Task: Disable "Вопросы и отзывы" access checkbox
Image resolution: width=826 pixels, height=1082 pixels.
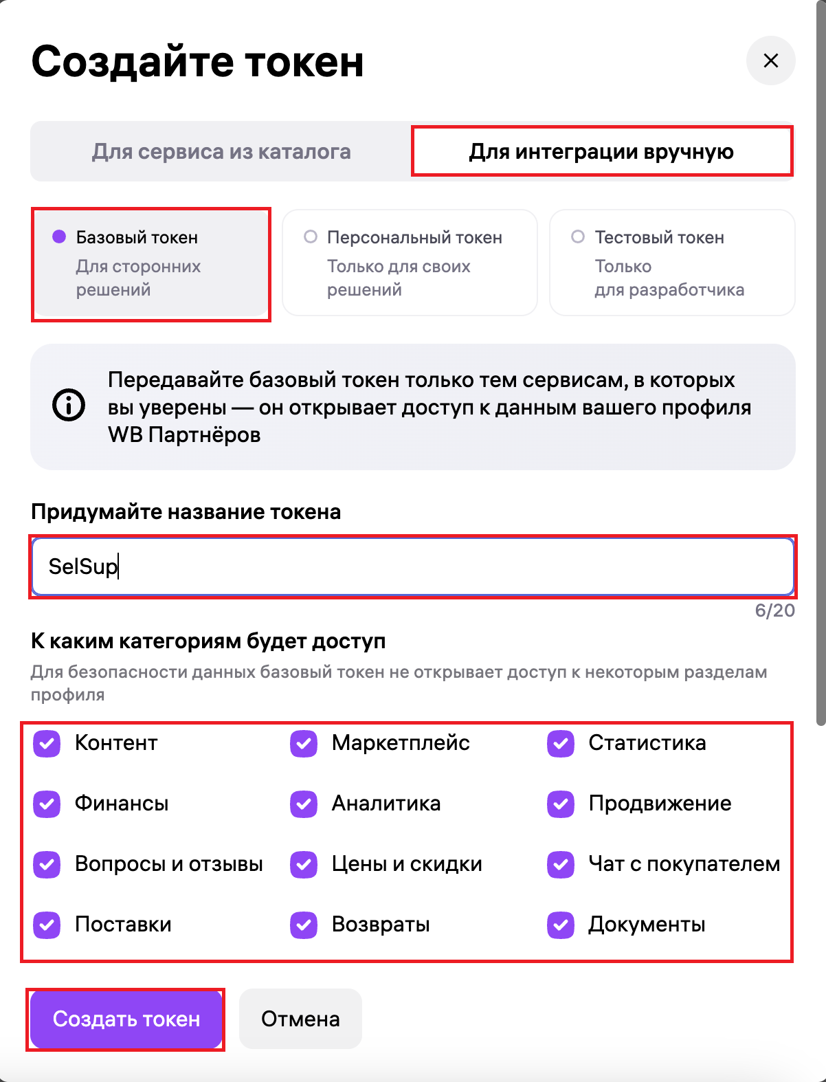Action: (47, 864)
